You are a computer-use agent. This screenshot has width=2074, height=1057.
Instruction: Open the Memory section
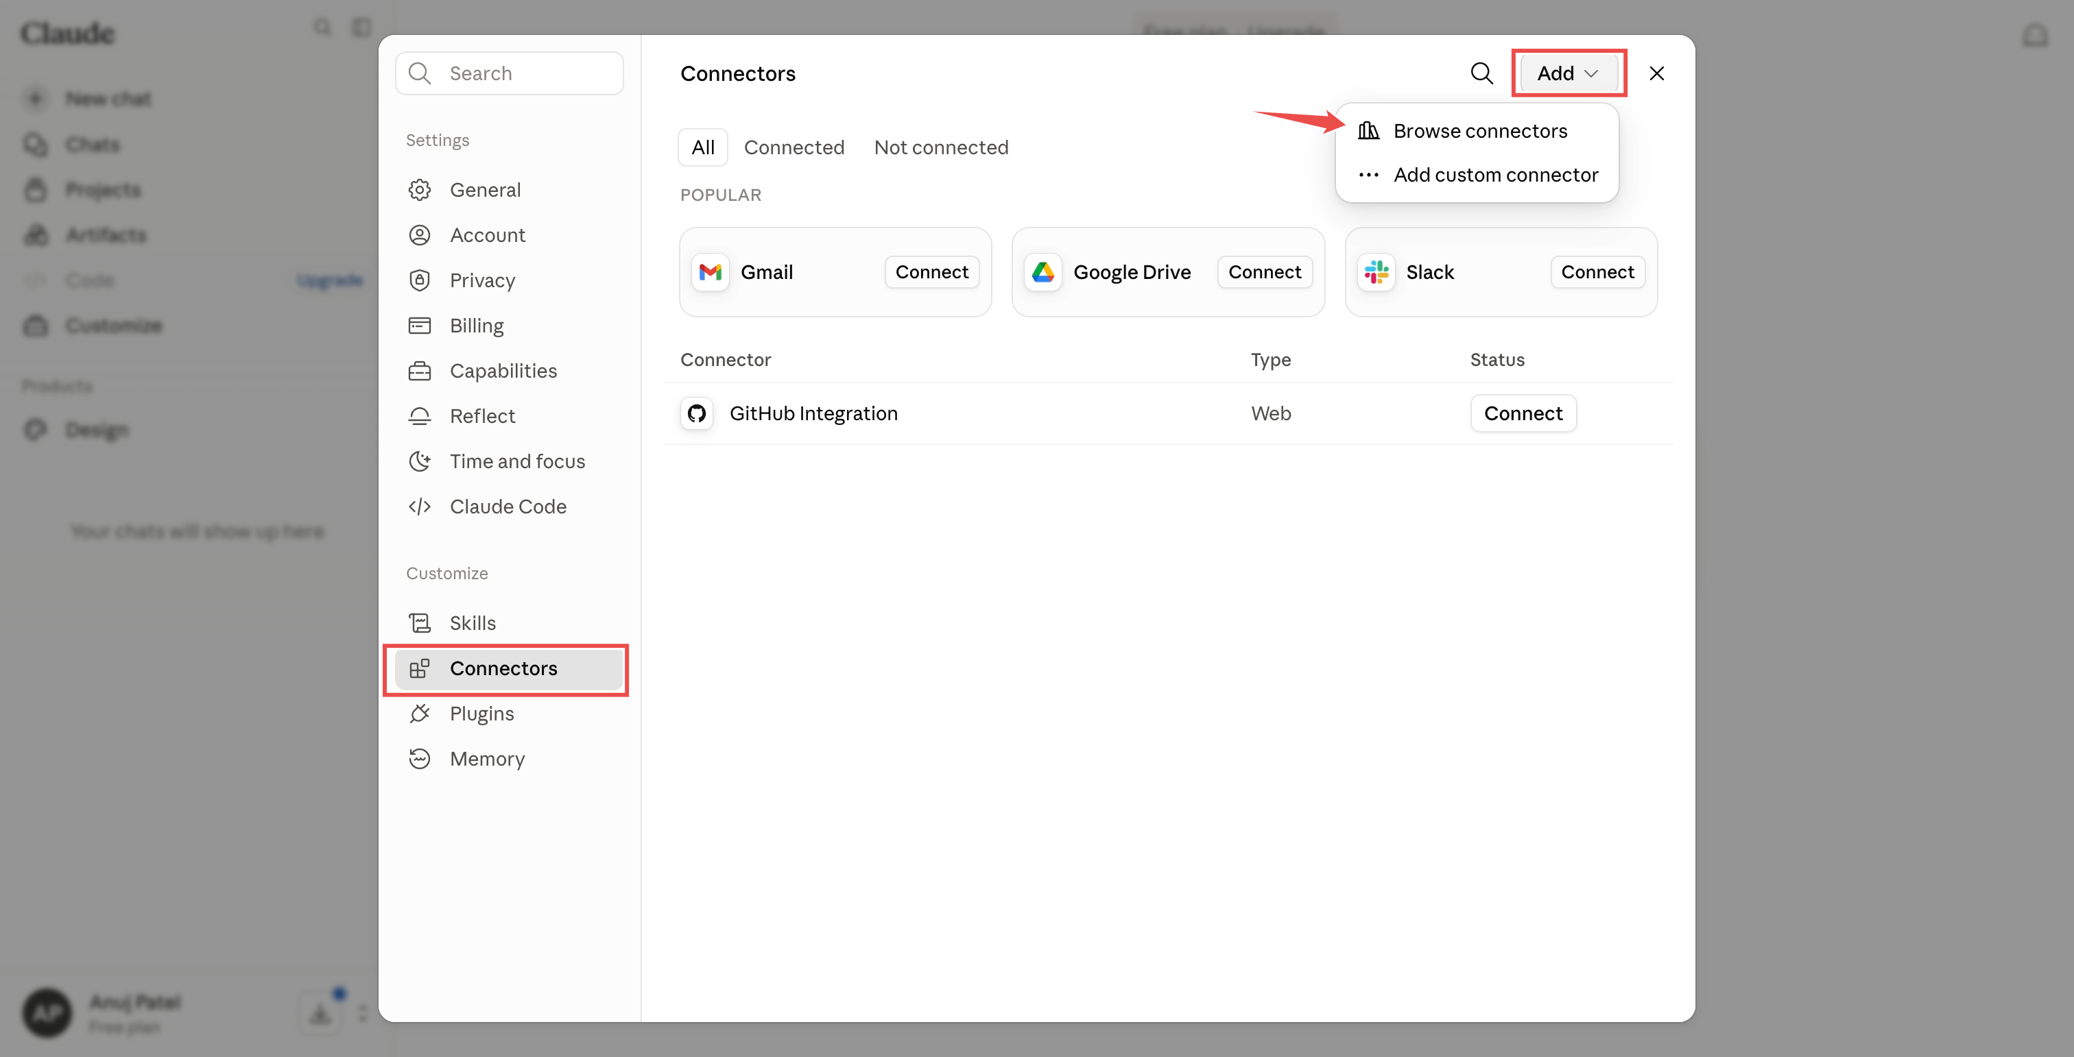509,759
